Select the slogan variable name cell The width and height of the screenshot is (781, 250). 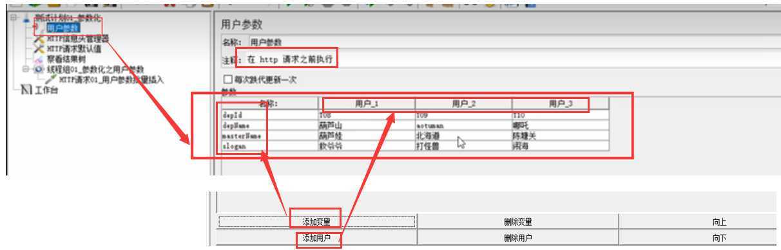pos(269,145)
